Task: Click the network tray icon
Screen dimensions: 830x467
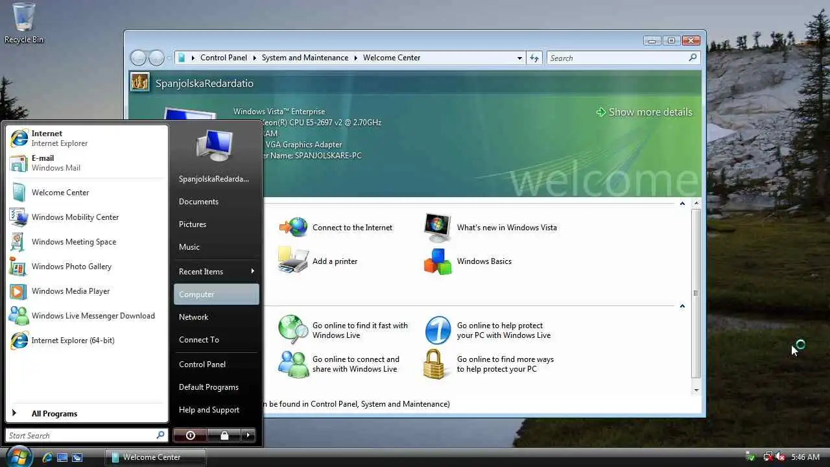Action: (x=768, y=457)
